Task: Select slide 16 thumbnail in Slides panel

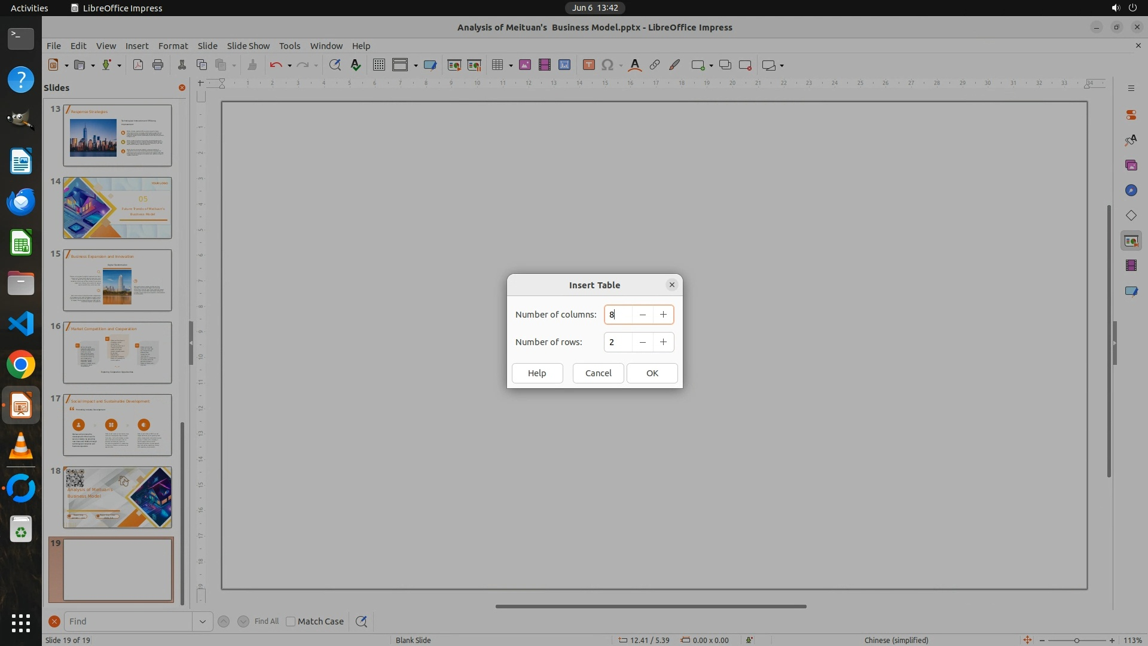Action: coord(117,352)
